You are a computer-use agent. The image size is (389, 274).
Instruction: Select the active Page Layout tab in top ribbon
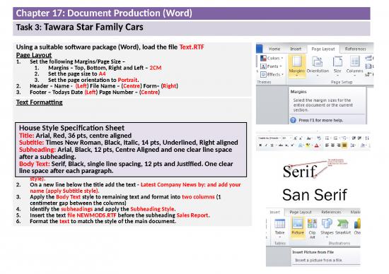[323, 49]
